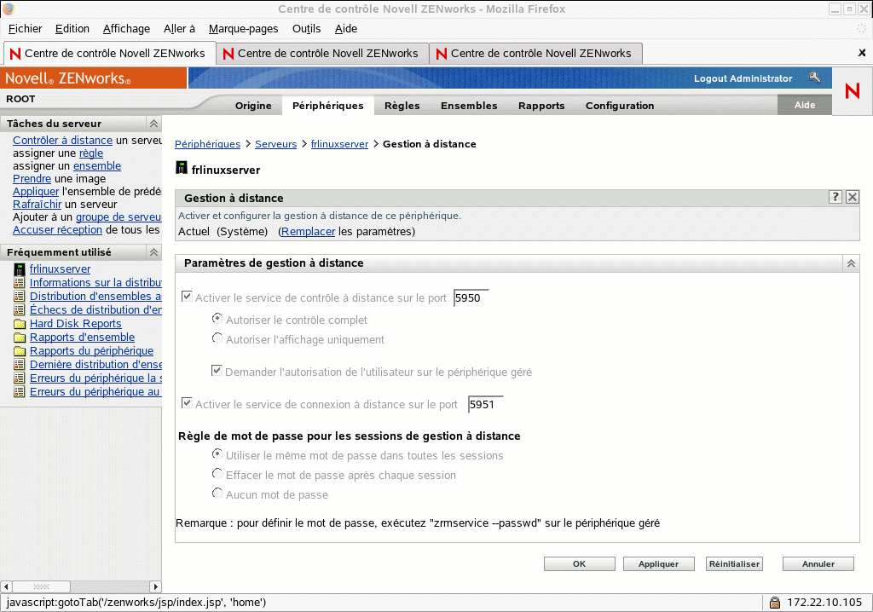Toggle the remote control service on port checkbox
873x612 pixels.
(187, 297)
